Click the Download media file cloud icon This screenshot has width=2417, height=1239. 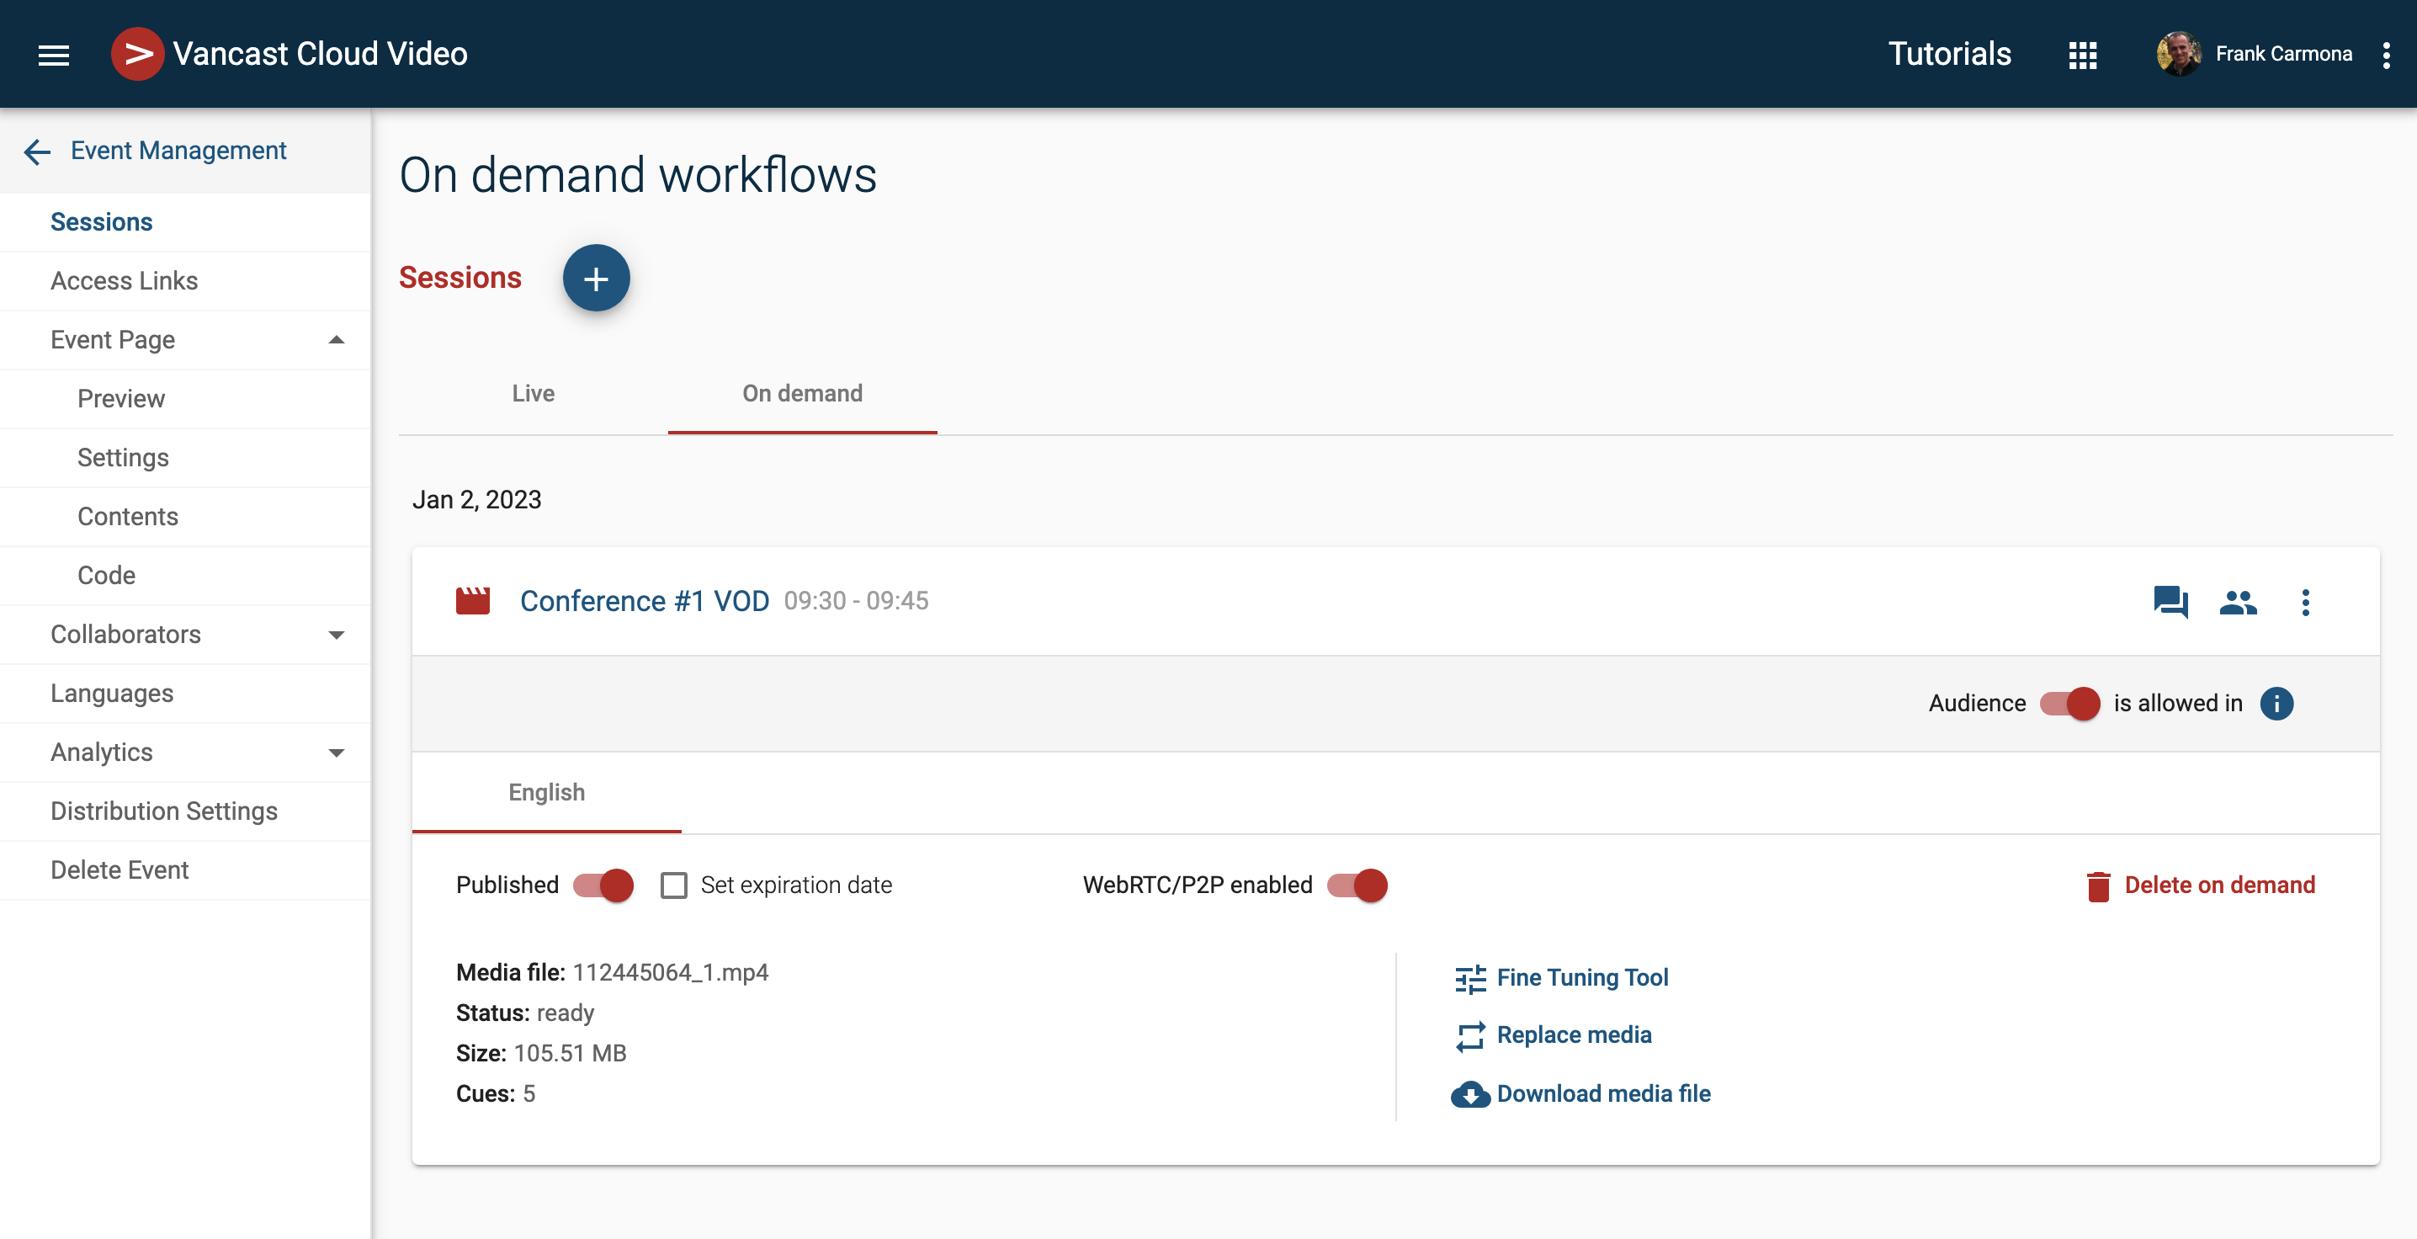tap(1469, 1094)
